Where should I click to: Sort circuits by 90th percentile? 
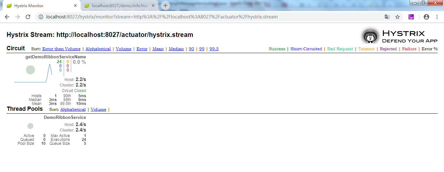coord(191,49)
